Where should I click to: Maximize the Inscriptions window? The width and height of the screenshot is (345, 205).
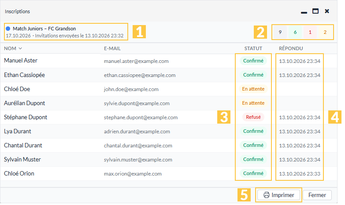pos(315,11)
